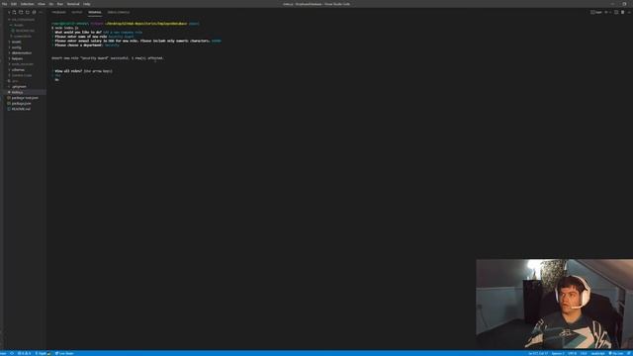Open the View menu
Screen dimensions: 633x356
coord(42,4)
